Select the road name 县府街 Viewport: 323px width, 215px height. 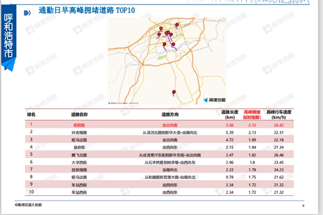coord(79,148)
